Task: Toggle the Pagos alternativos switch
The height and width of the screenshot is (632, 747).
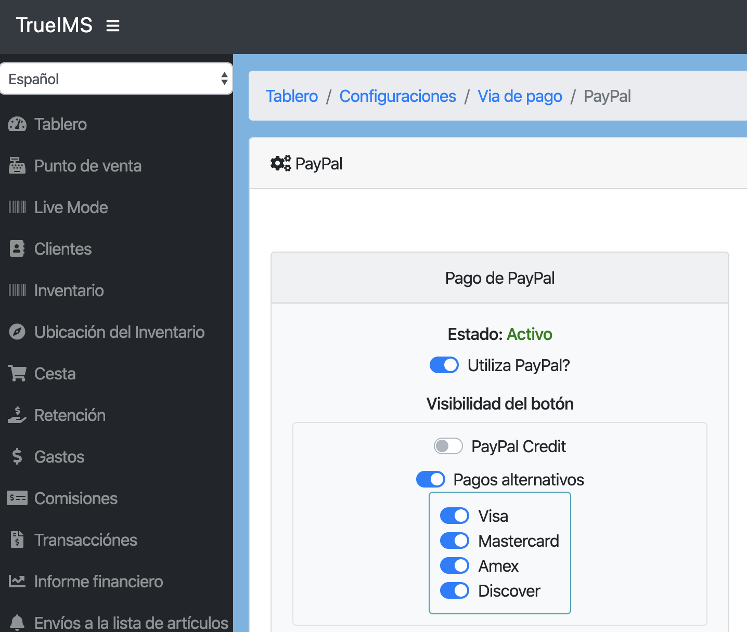Action: click(431, 479)
